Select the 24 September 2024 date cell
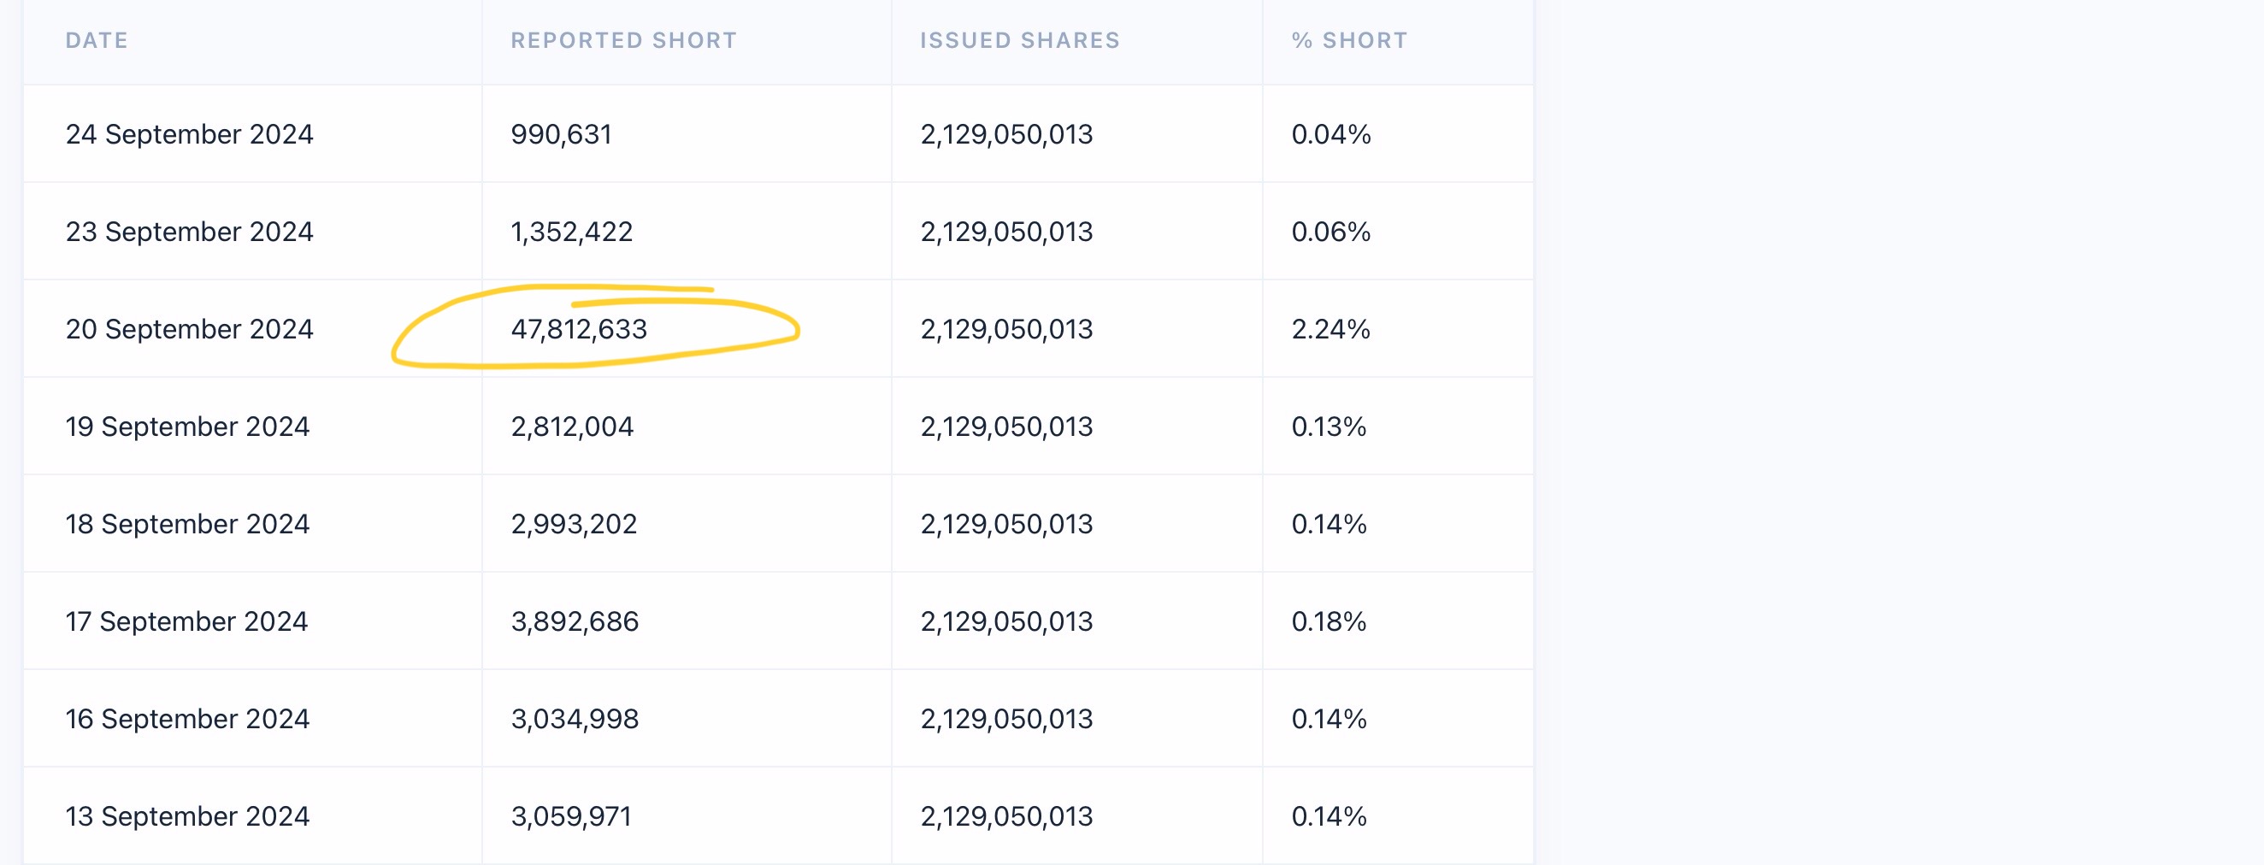This screenshot has width=2264, height=865. pos(189,134)
